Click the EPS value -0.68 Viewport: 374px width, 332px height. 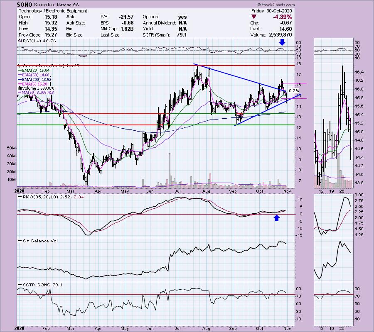[x=128, y=23]
